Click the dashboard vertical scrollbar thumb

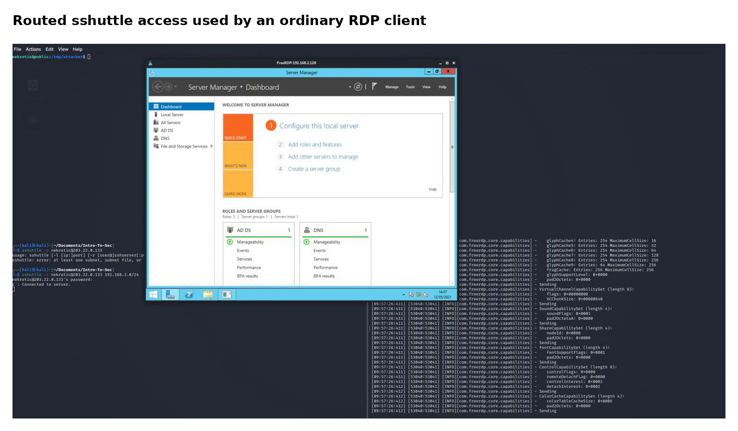[x=452, y=147]
